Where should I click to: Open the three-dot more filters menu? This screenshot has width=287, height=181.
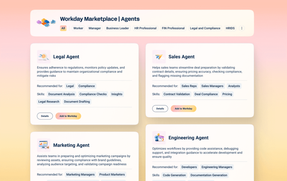coord(242,28)
